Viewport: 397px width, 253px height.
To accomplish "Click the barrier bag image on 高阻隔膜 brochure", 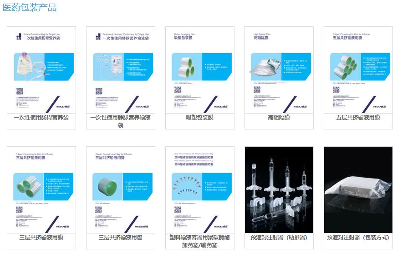I will [x=265, y=67].
